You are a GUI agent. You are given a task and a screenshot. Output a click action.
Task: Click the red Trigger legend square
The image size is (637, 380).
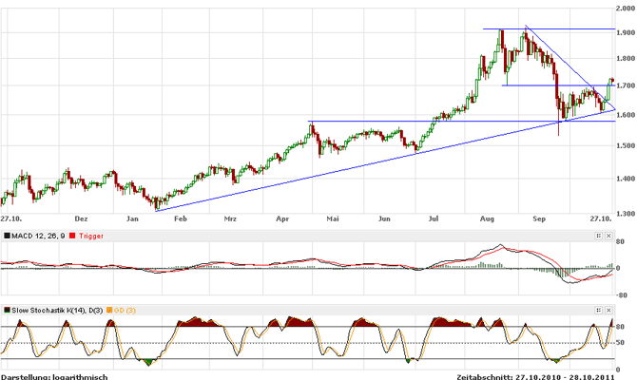pyautogui.click(x=73, y=235)
